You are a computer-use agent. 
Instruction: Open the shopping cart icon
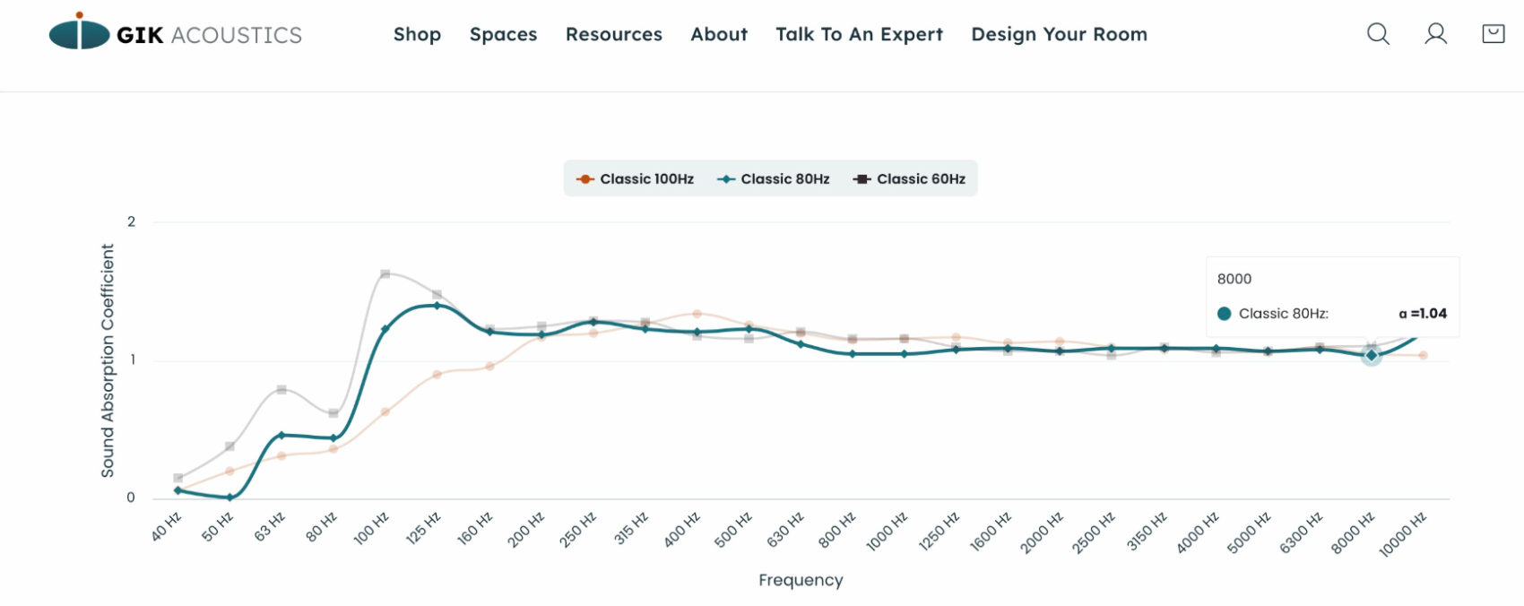pyautogui.click(x=1494, y=34)
